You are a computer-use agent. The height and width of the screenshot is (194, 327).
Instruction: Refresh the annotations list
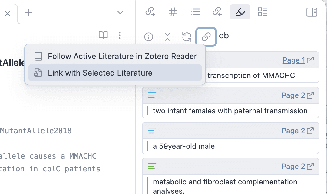tap(187, 37)
